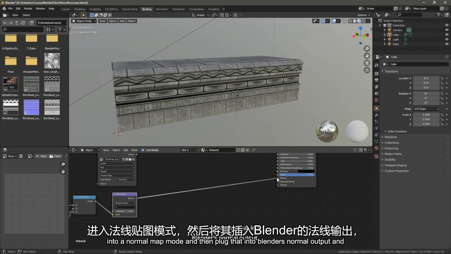This screenshot has width=451, height=254.
Task: Switch perspective/orthographic with the grid icon
Action: (367, 70)
